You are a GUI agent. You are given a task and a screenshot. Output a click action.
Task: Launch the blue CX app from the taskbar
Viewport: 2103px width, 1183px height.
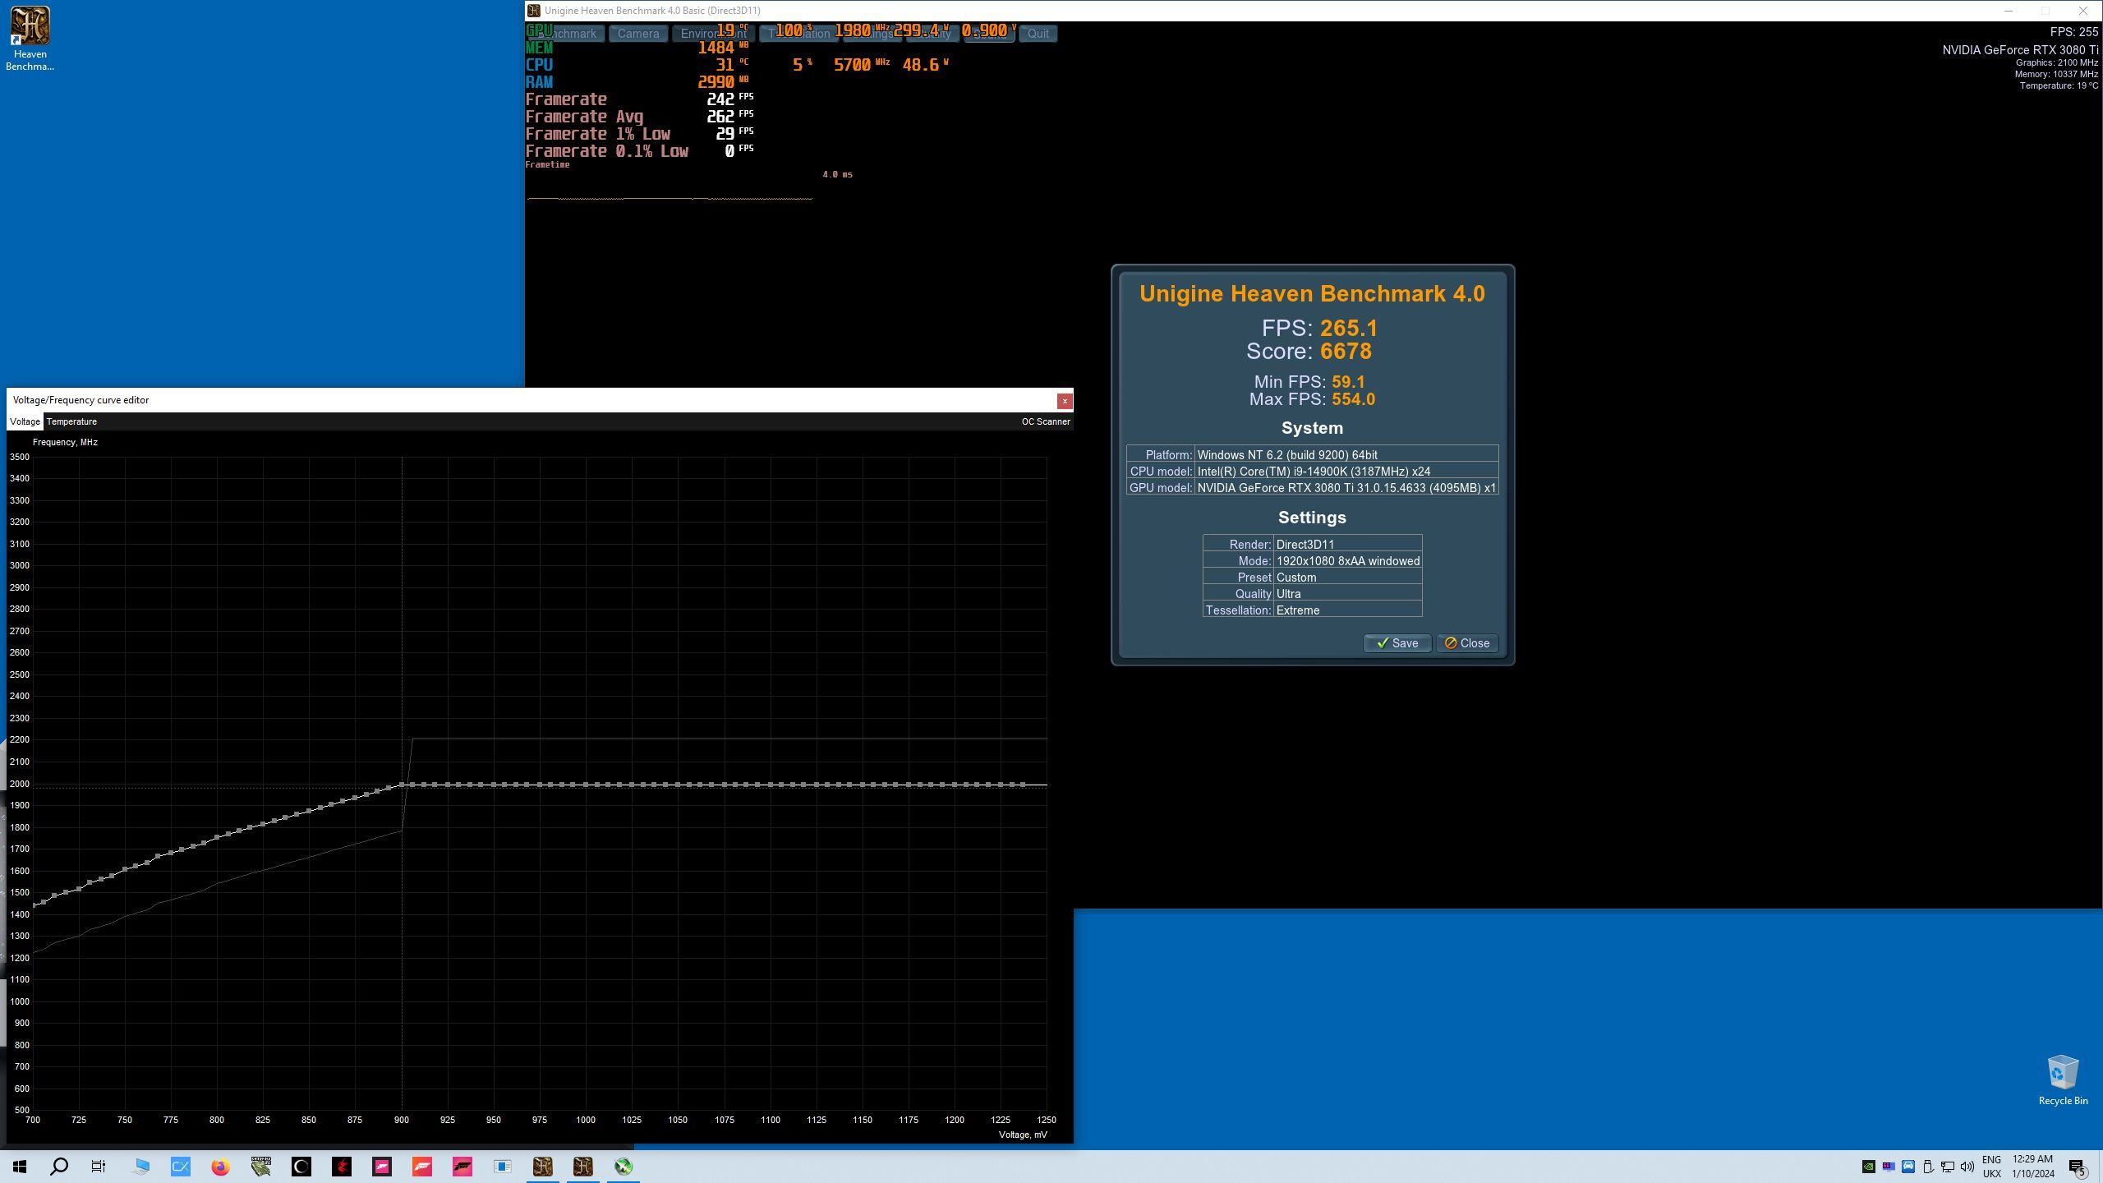(x=181, y=1167)
